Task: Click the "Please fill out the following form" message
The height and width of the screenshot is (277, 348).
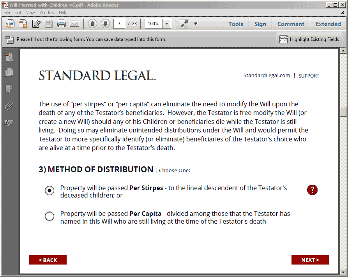Action: [92, 39]
